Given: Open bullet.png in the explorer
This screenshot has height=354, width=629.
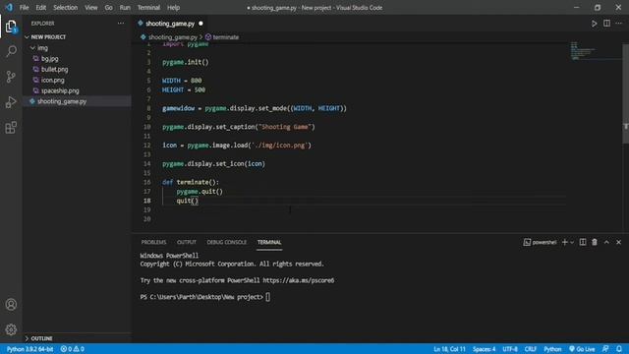Looking at the screenshot, I should [55, 70].
